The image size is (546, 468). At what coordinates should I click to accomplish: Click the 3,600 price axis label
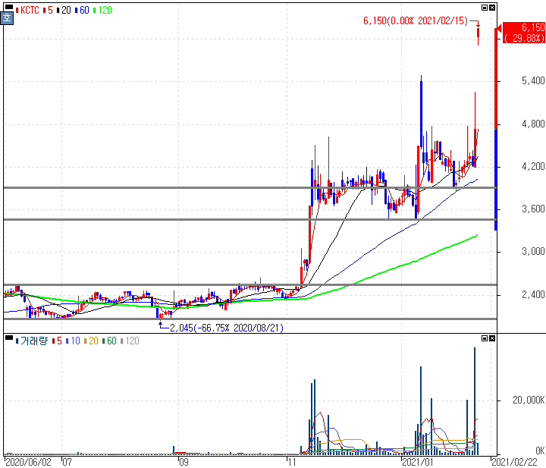(533, 209)
